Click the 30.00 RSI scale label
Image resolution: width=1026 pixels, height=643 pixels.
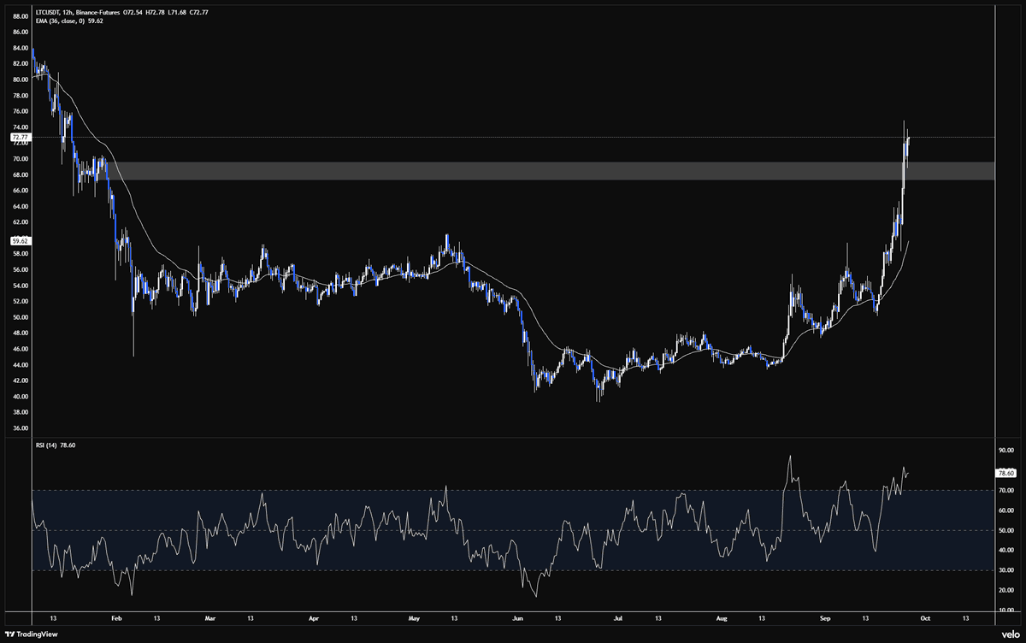[1005, 570]
